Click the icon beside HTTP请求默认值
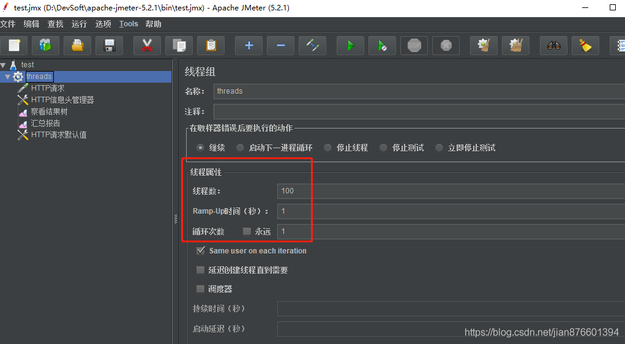Screen dimensions: 625x344 point(23,135)
